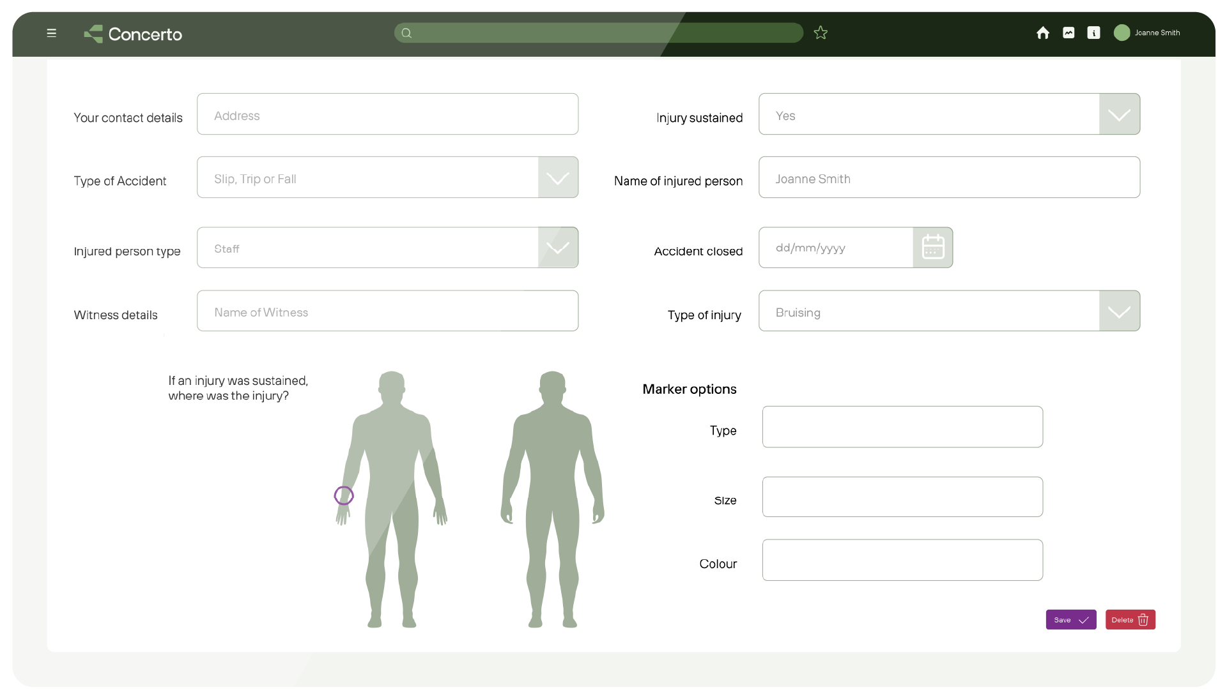Open the Accident closed calendar picker
Screen dimensions: 1227x699
pyautogui.click(x=933, y=247)
